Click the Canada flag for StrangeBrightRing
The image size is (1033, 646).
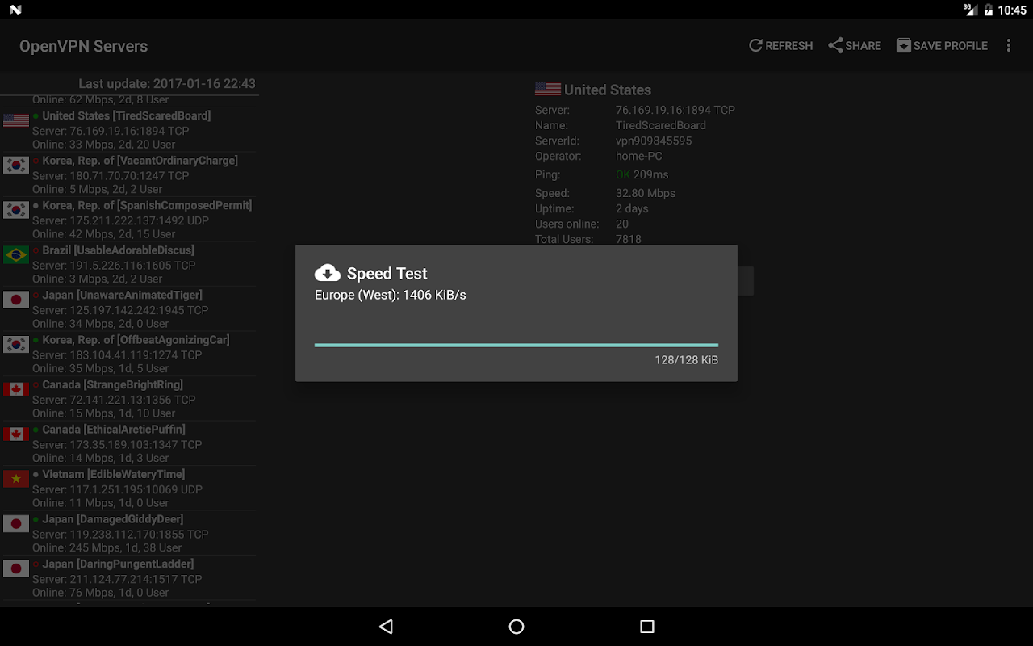(x=16, y=390)
